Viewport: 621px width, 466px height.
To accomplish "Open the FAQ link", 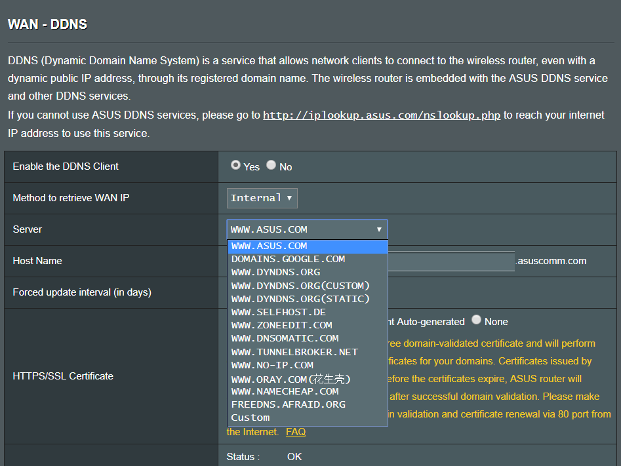I will click(296, 432).
